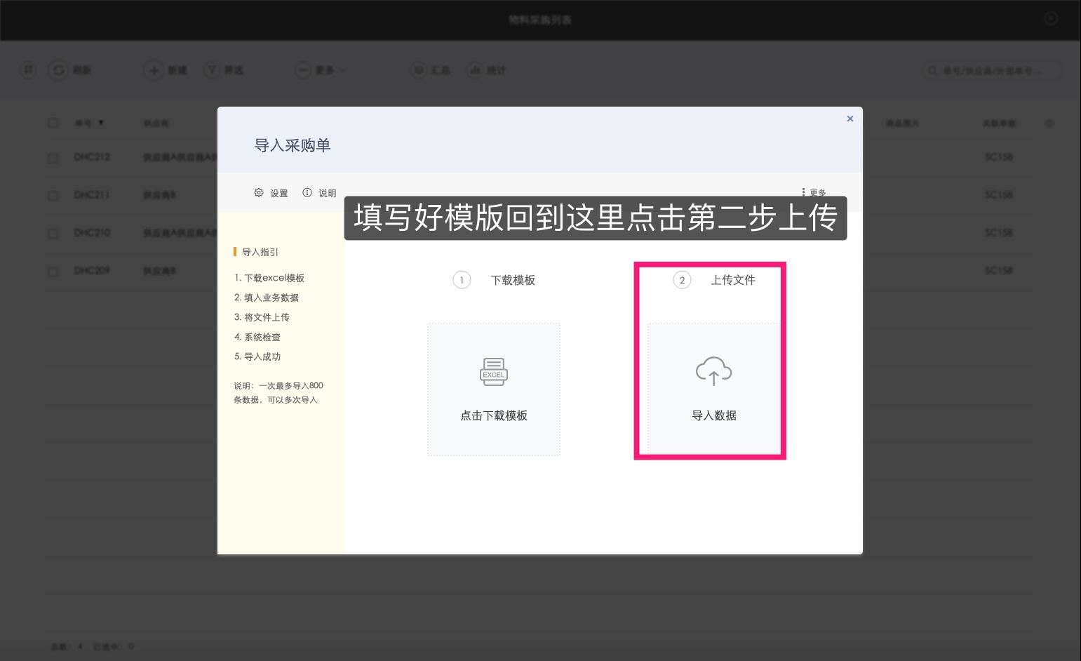The image size is (1081, 661).
Task: Select the 刷新 refresh icon
Action: click(59, 70)
